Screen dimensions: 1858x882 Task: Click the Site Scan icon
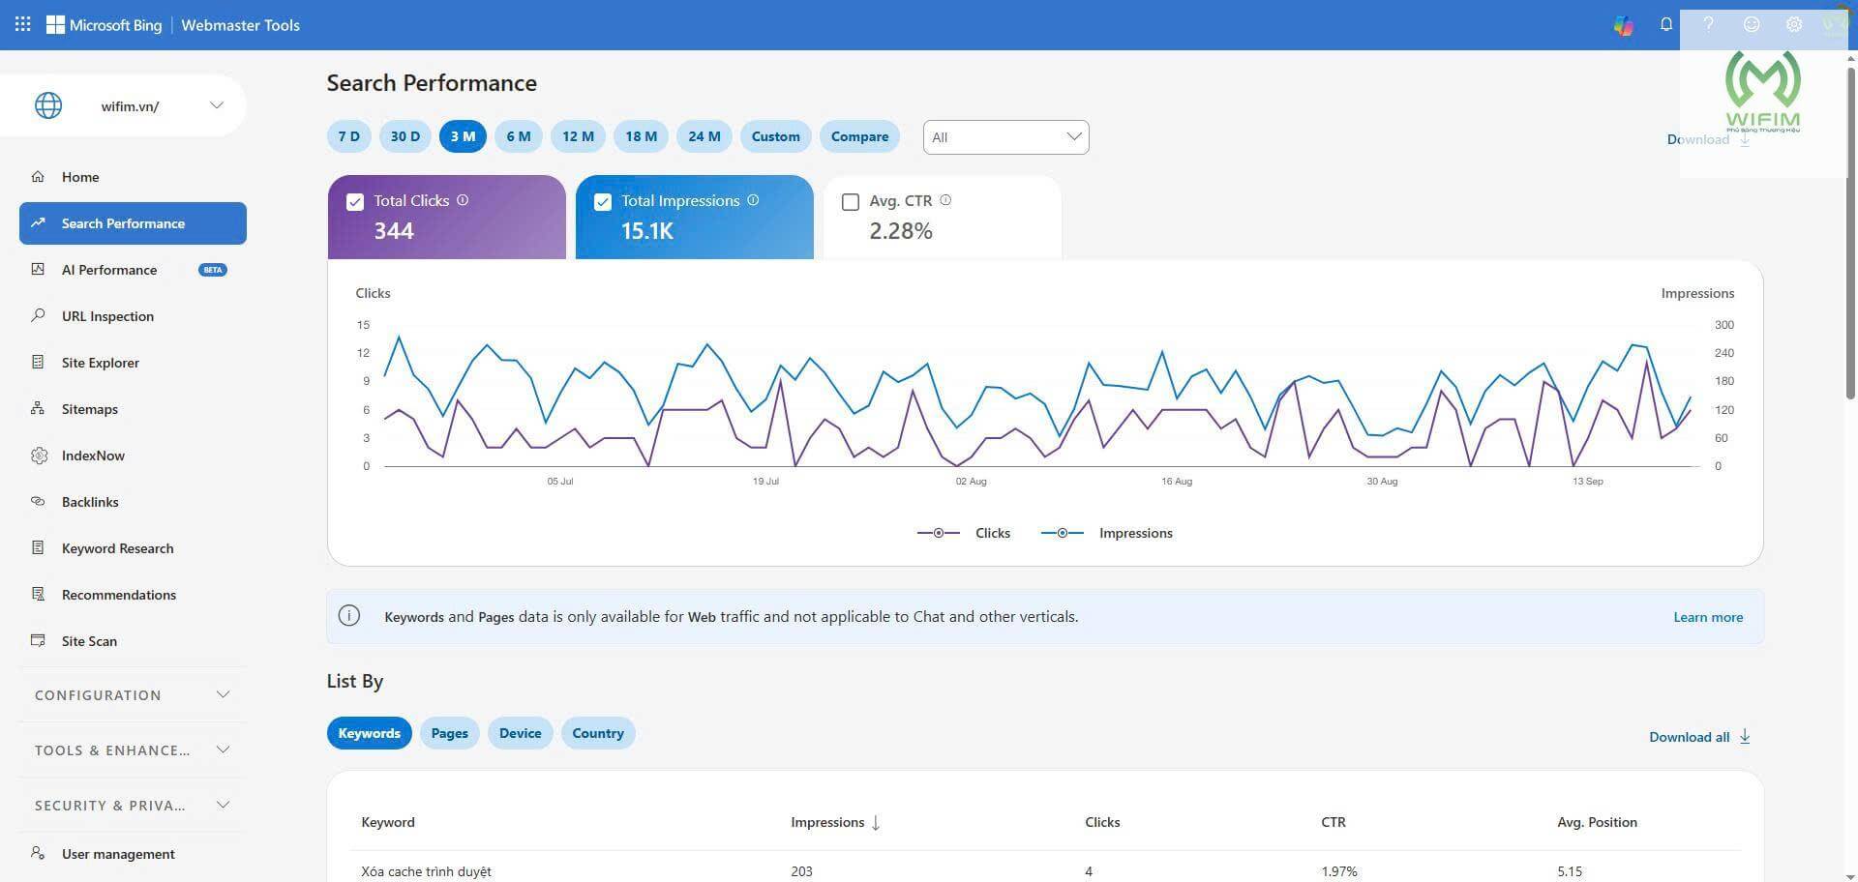click(x=38, y=641)
